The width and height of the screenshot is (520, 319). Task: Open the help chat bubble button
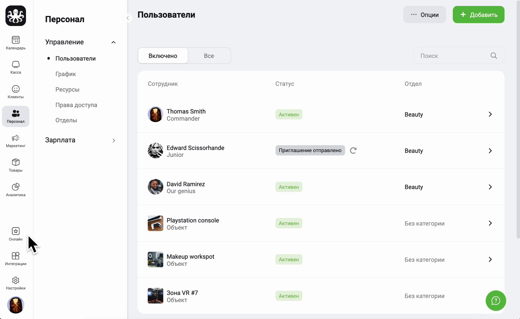click(496, 300)
